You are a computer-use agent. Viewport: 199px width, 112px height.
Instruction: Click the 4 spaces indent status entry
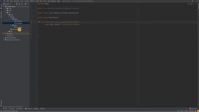click(x=191, y=111)
